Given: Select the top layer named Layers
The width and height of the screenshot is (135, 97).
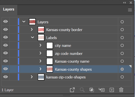Looking at the screenshot, I should pos(43,22).
